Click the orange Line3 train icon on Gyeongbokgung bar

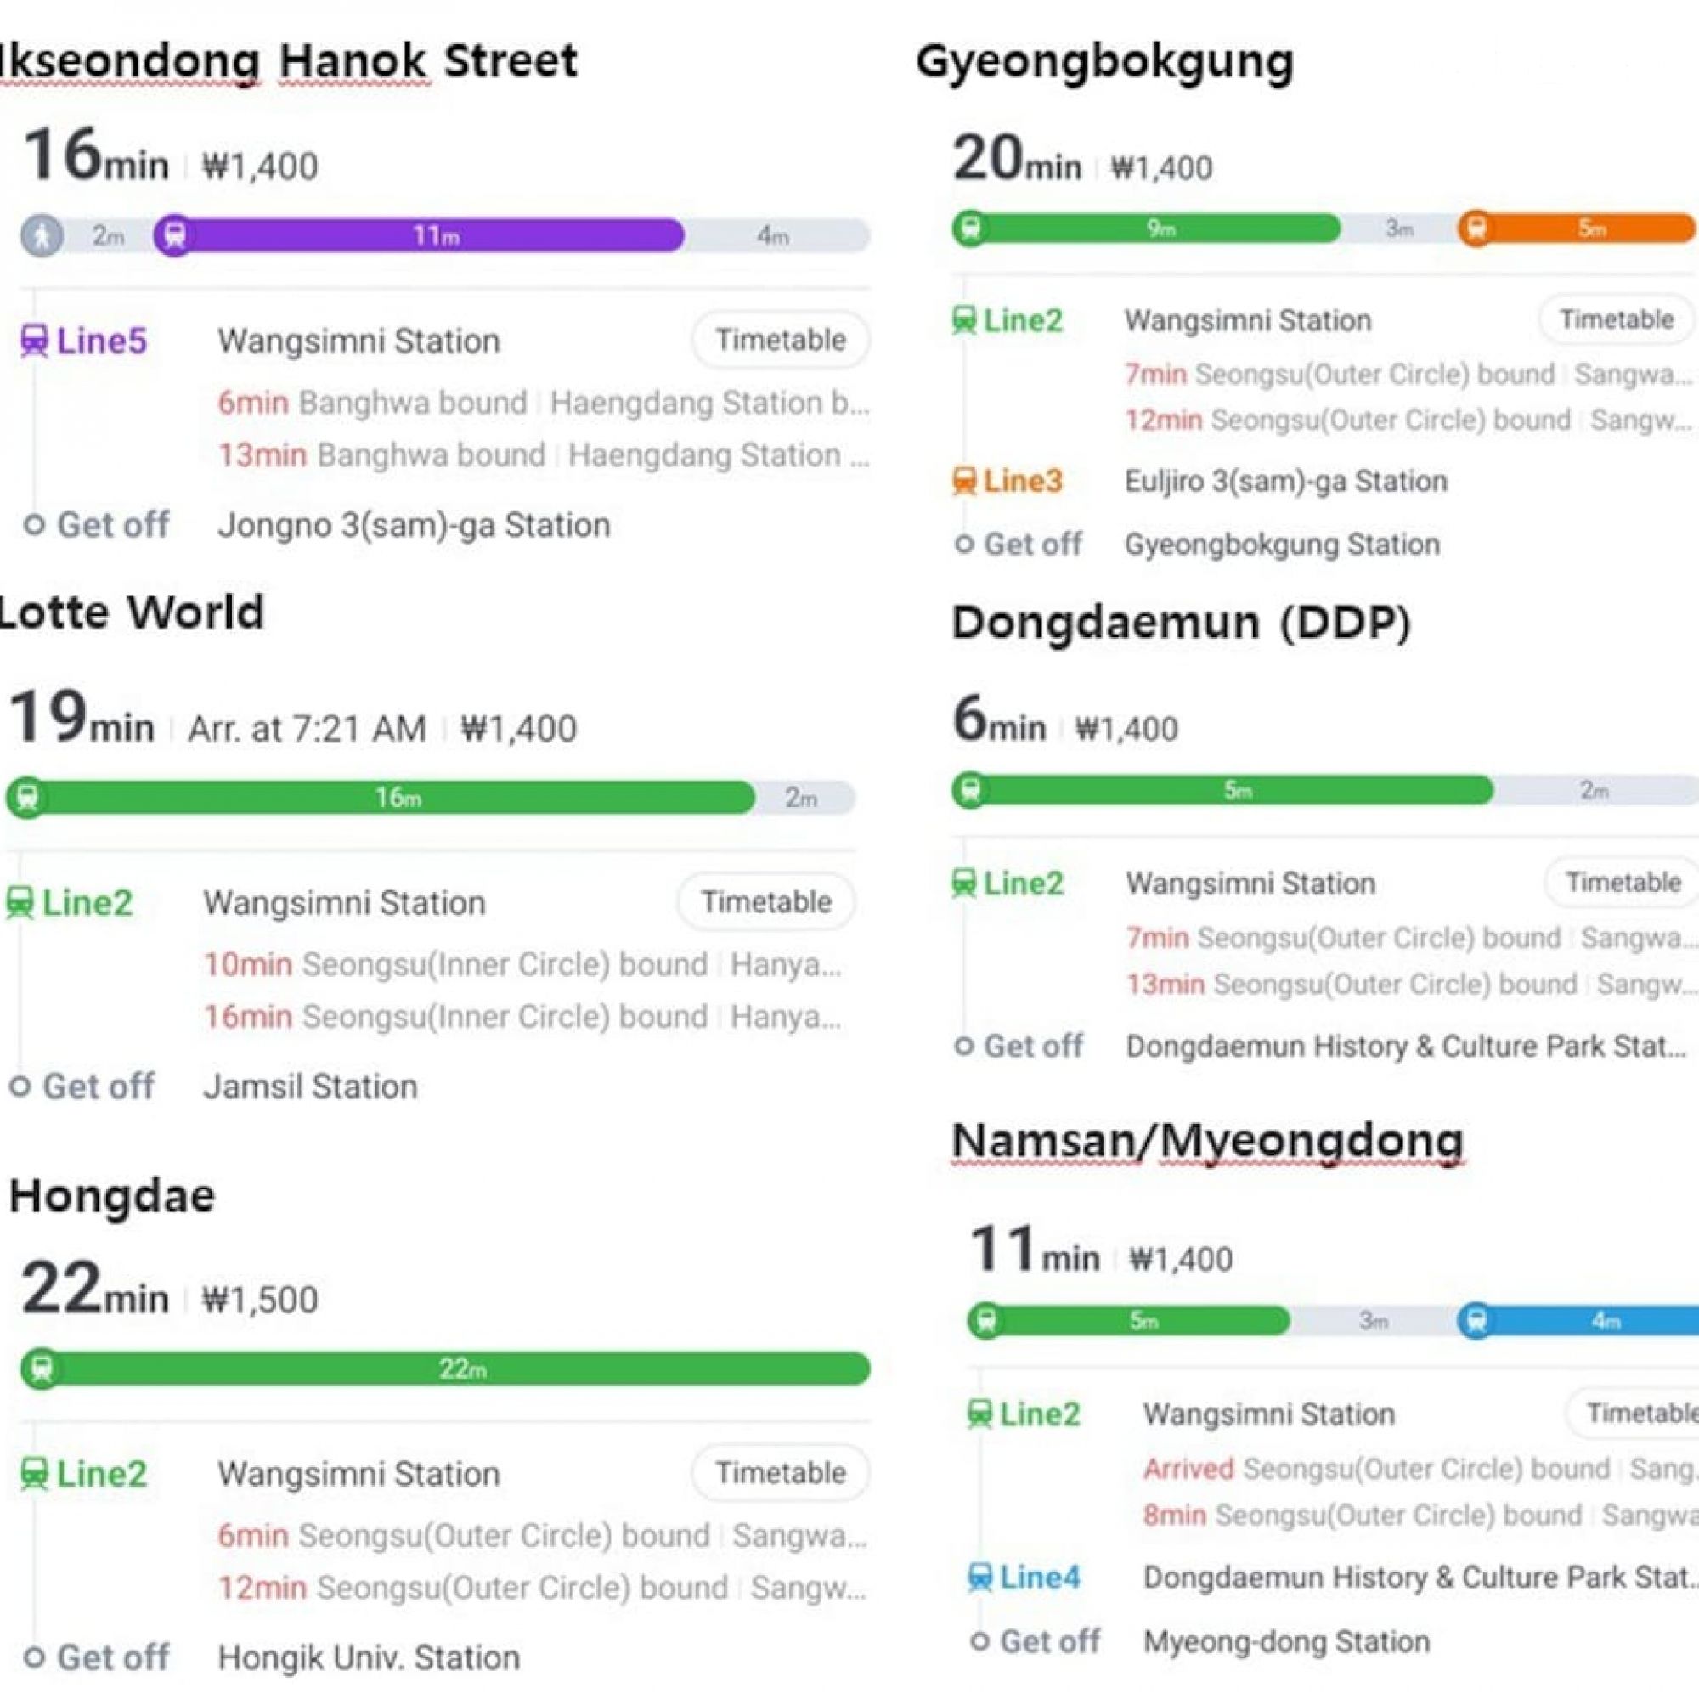click(1476, 229)
